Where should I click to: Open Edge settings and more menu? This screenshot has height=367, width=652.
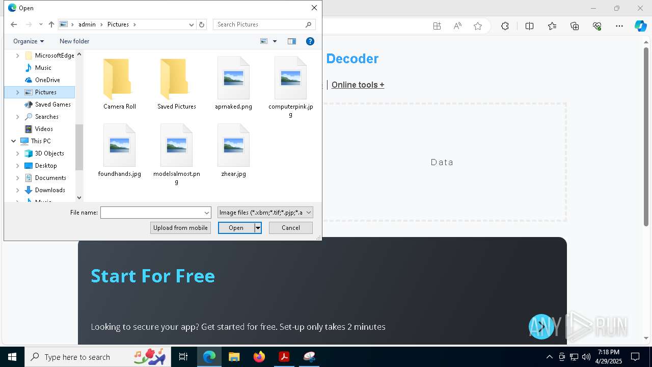pyautogui.click(x=619, y=26)
